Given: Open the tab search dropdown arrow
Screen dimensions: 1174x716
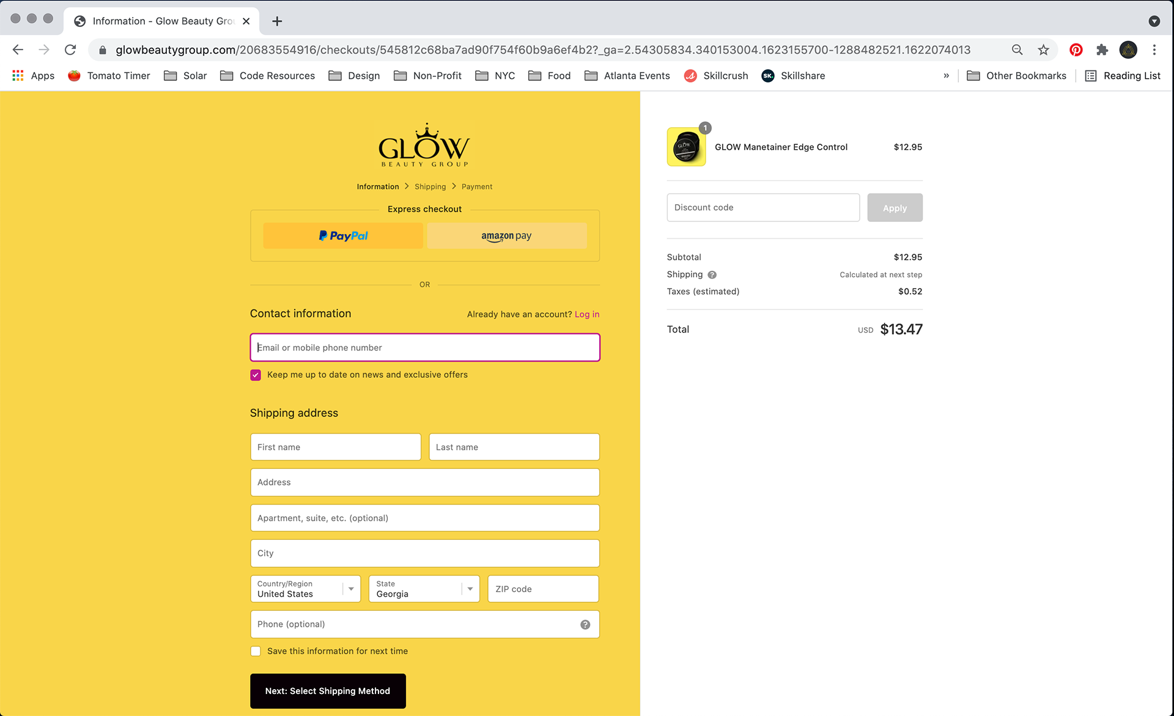Looking at the screenshot, I should 1154,21.
